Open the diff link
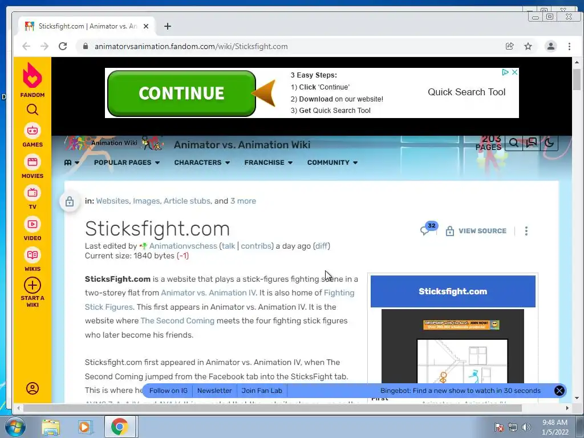Image resolution: width=584 pixels, height=438 pixels. click(322, 246)
